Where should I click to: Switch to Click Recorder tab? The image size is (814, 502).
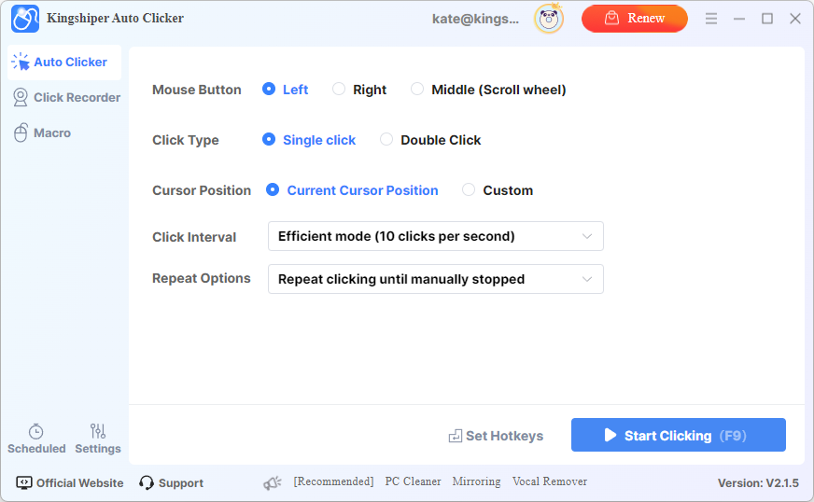[x=66, y=98]
